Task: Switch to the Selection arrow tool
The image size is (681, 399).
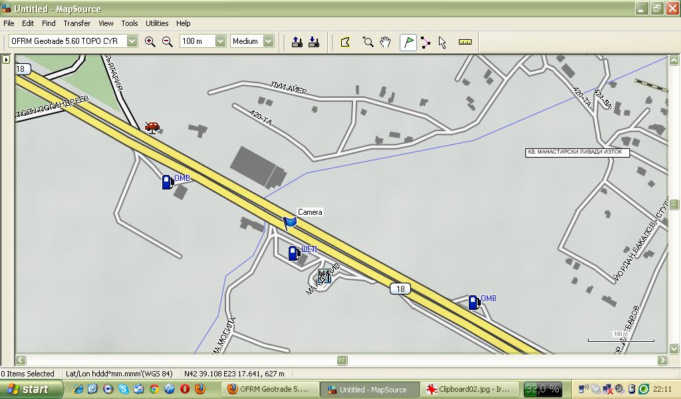Action: click(x=442, y=42)
